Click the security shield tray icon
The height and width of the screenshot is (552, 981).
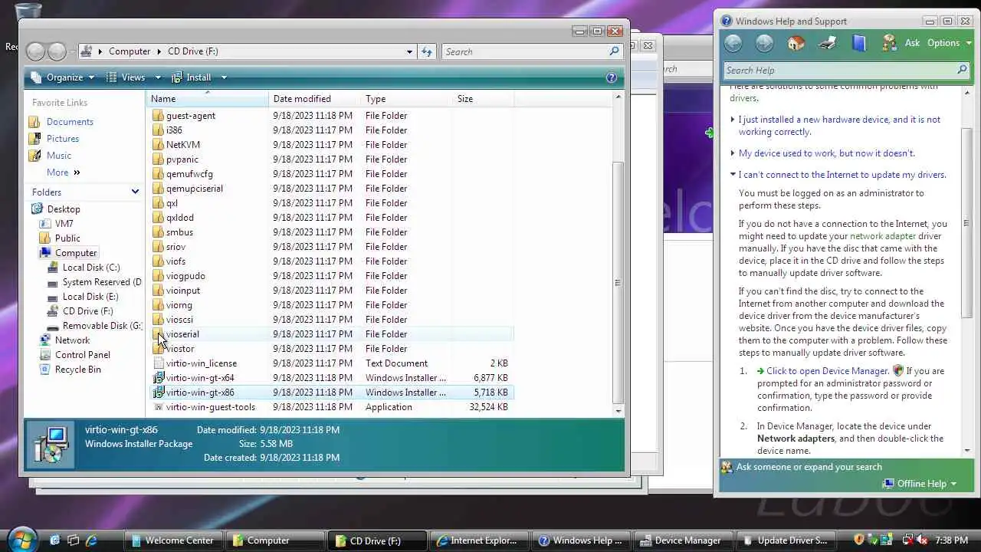[859, 540]
